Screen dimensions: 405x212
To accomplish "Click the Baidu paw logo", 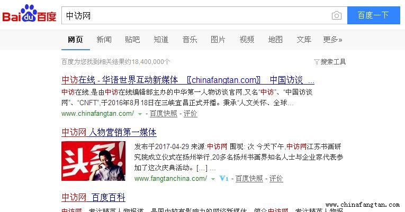I will 29,13.
